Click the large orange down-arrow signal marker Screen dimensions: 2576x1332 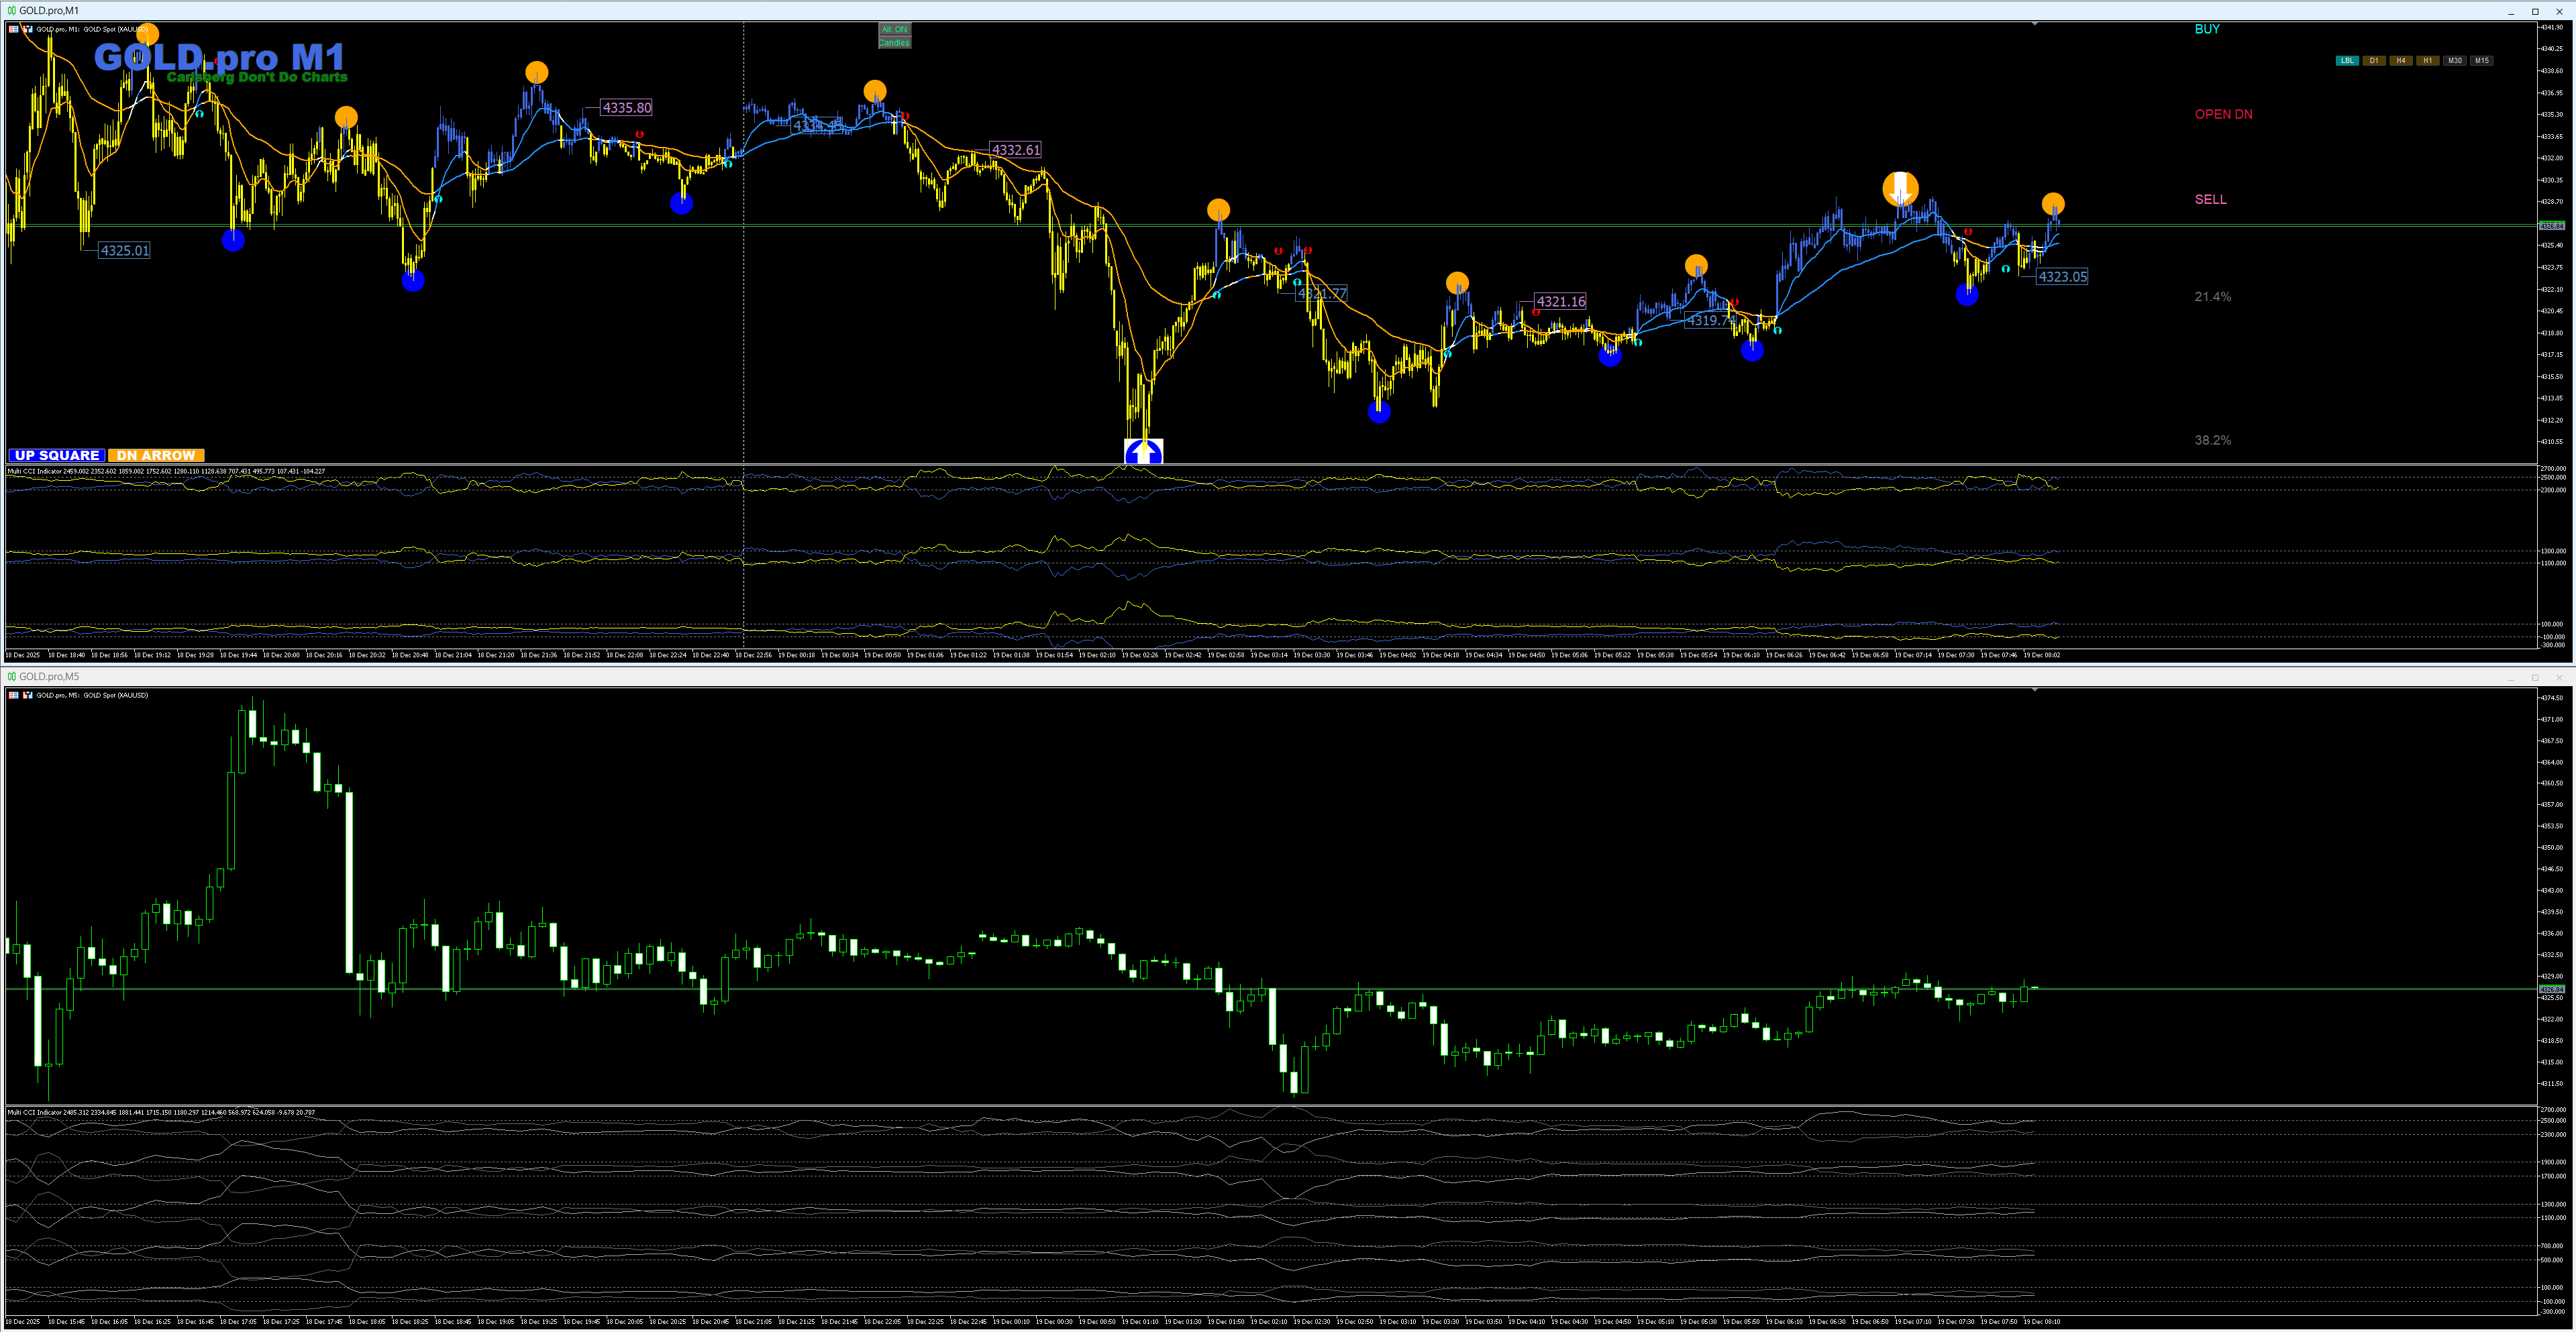[1900, 188]
